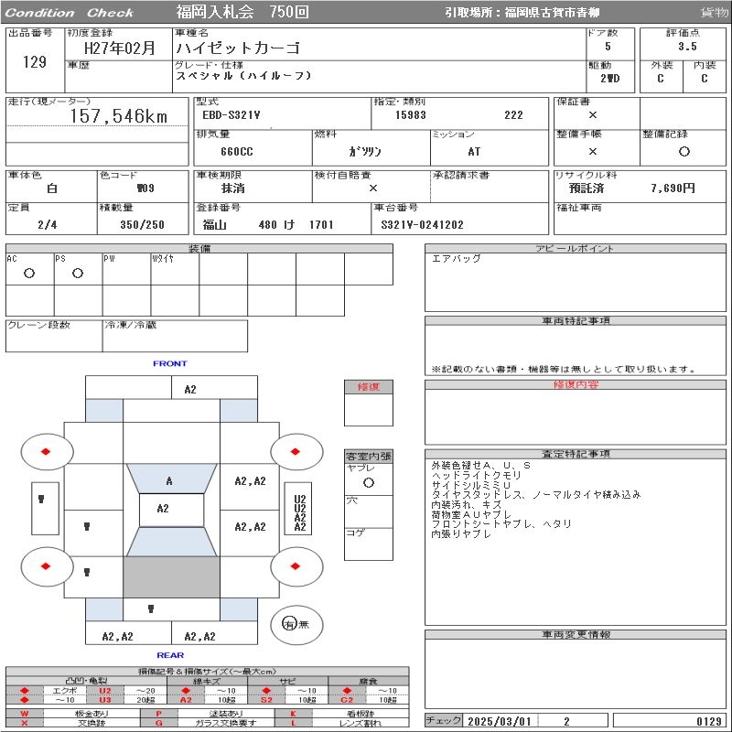Click the recycle fee 7,690円
The image size is (732, 732).
click(x=673, y=188)
